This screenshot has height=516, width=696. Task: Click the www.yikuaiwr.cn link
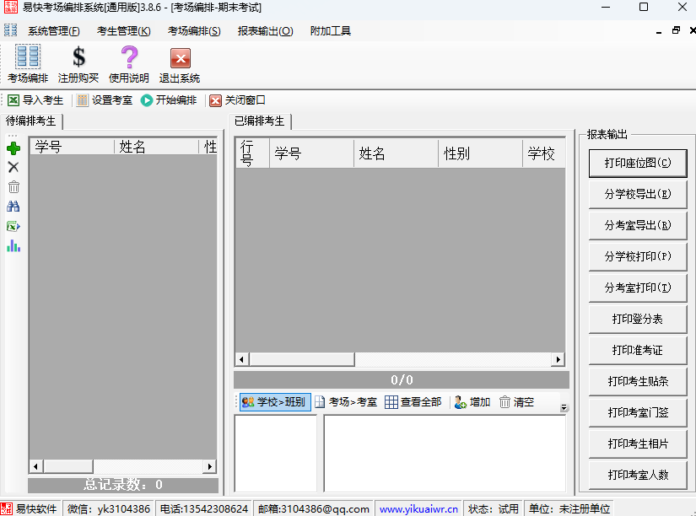pyautogui.click(x=418, y=509)
